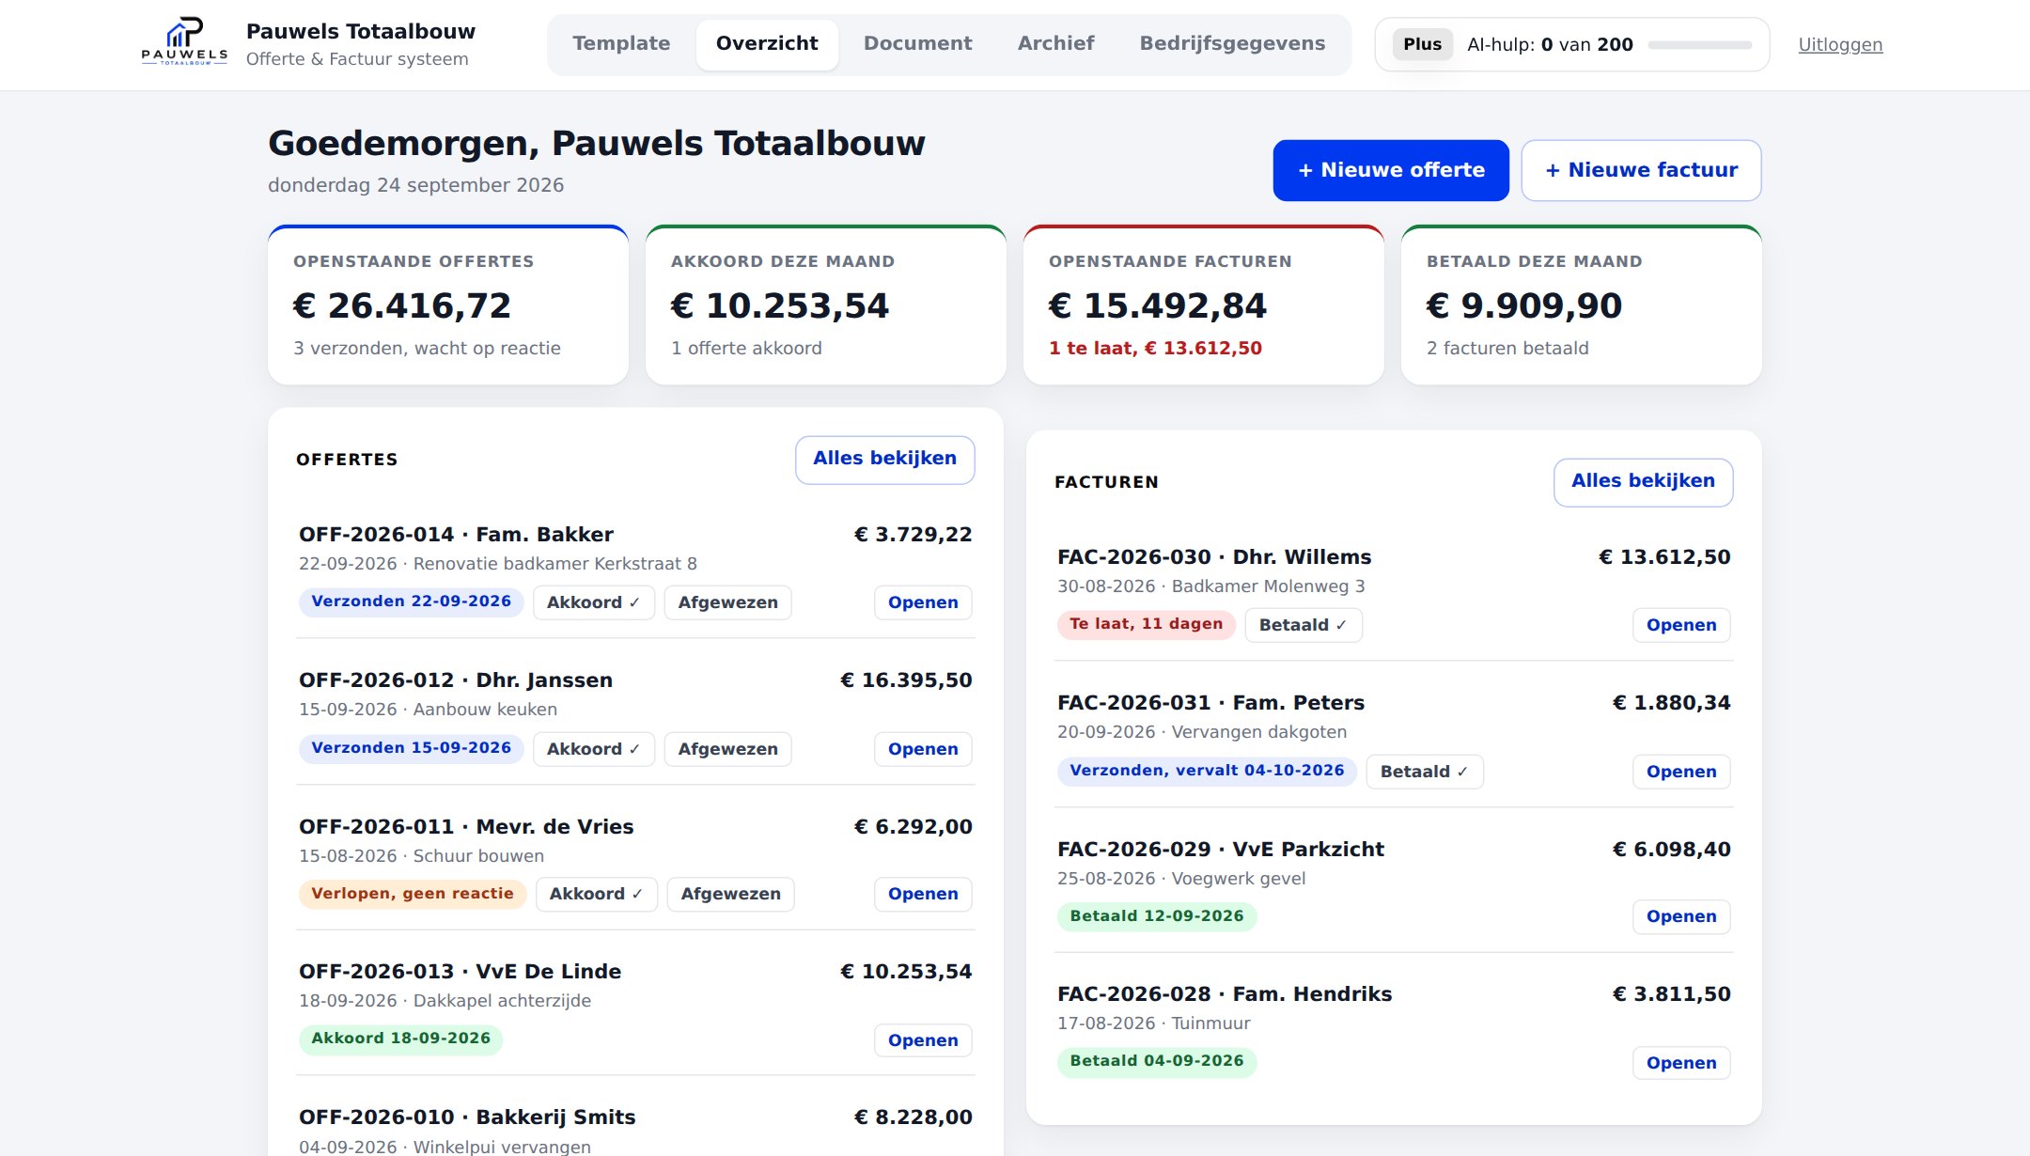Click the 'Verzonden, vervalt 04-10-2026' badge
Screen dimensions: 2030x1156
[1208, 771]
